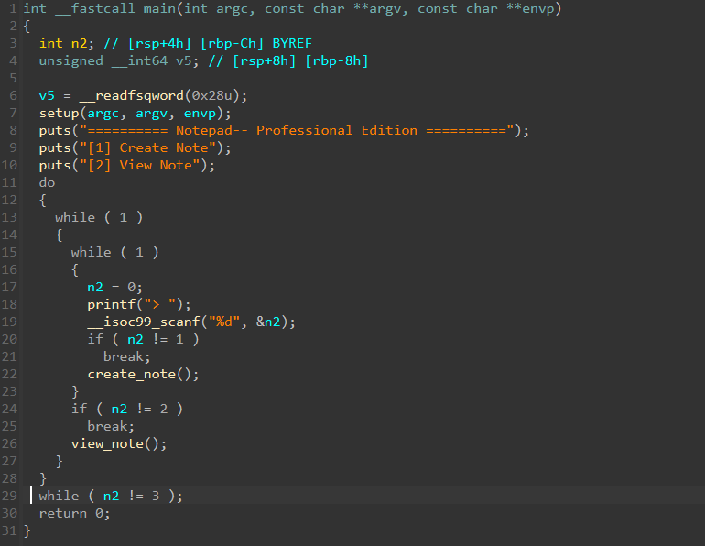Click the printf call on line 18
The image size is (705, 546).
tap(111, 304)
